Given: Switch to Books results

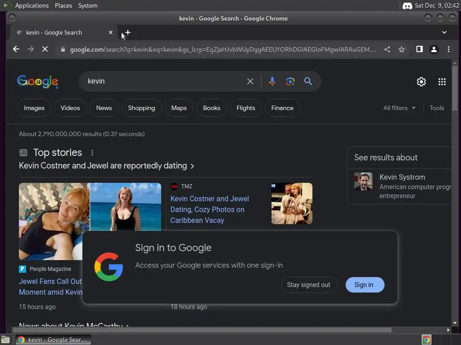Looking at the screenshot, I should click(212, 108).
